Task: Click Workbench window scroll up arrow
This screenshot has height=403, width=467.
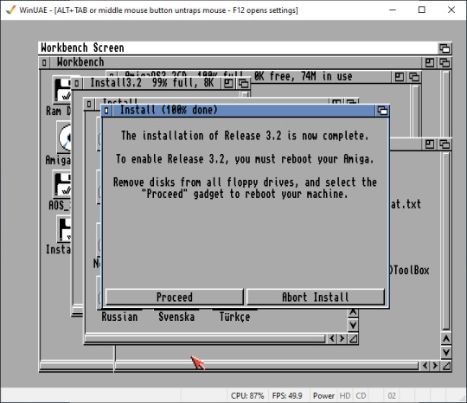Action: [x=446, y=339]
